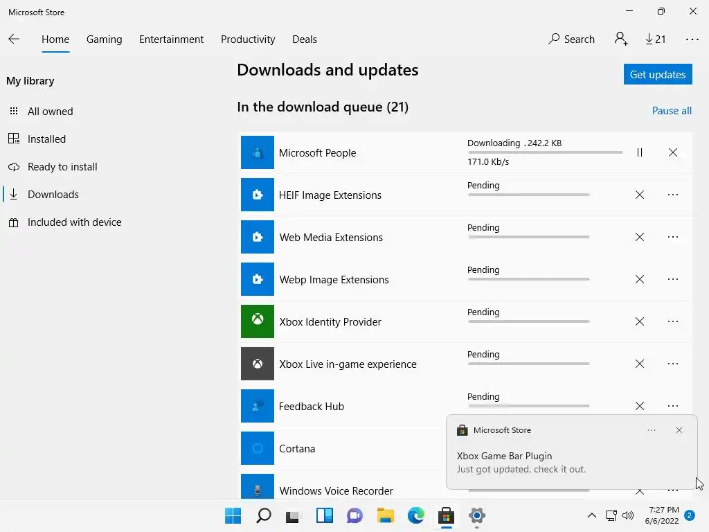Open the Chat icon on taskbar
Image resolution: width=709 pixels, height=532 pixels.
[x=355, y=515]
